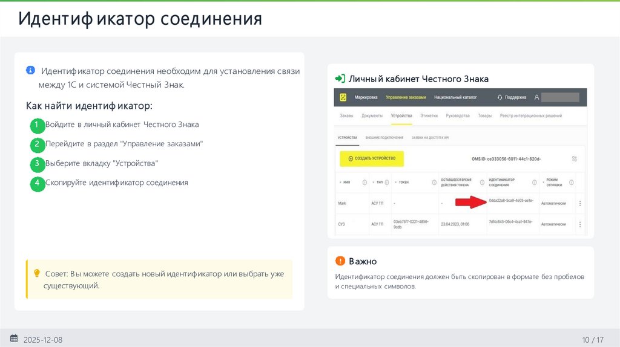This screenshot has height=347, width=620.
Task: Sort table by ТОКЕН column arrow
Action: 395,183
